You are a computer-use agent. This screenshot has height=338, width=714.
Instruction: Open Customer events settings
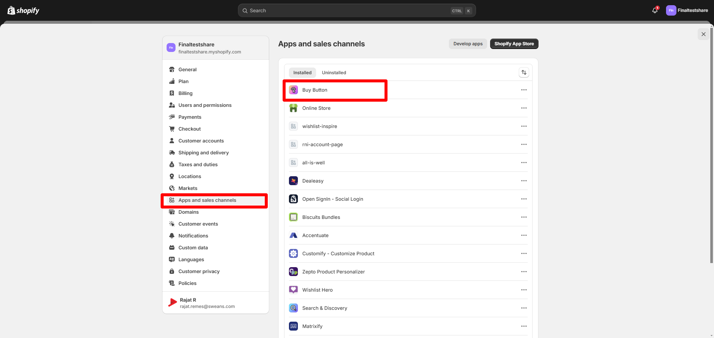[216, 224]
